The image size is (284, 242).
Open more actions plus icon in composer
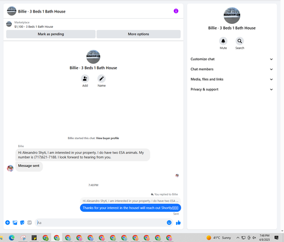7,223
